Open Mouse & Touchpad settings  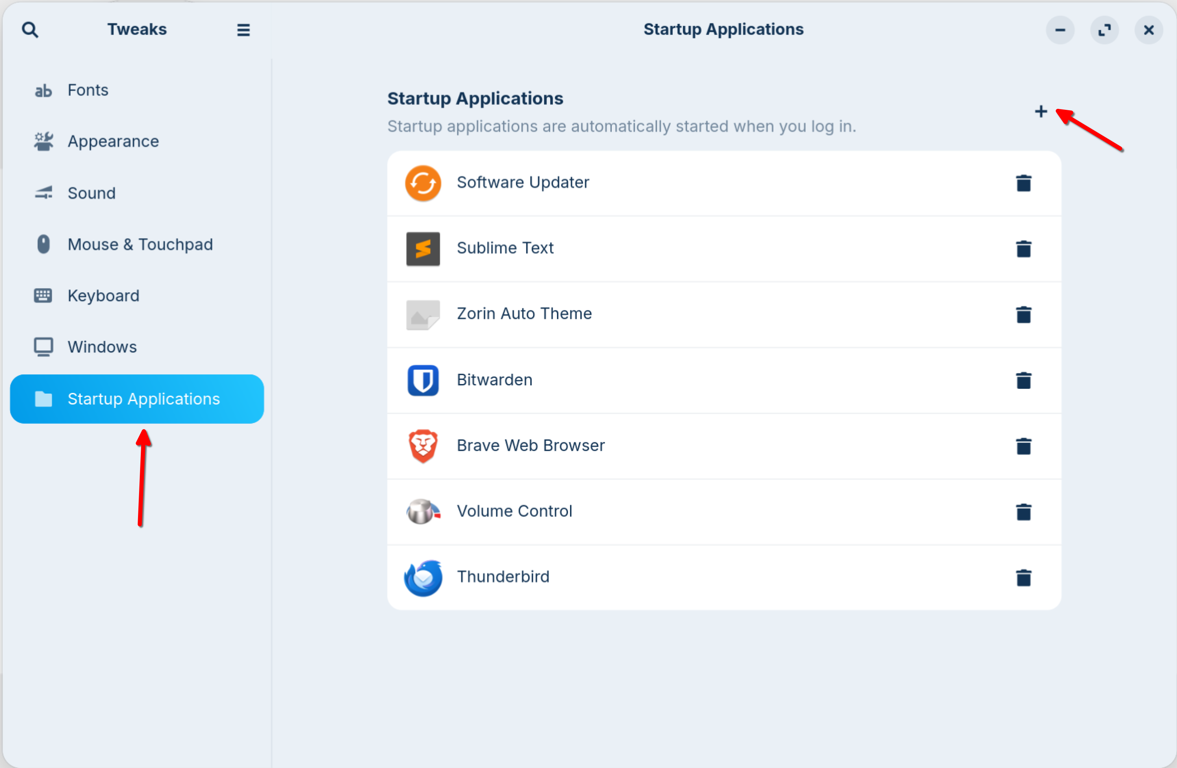140,244
